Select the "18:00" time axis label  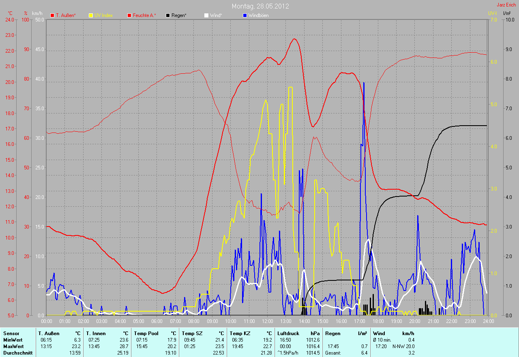378,321
